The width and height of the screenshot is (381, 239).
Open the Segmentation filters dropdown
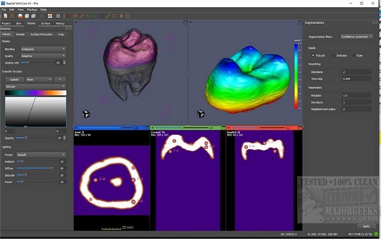pyautogui.click(x=357, y=37)
